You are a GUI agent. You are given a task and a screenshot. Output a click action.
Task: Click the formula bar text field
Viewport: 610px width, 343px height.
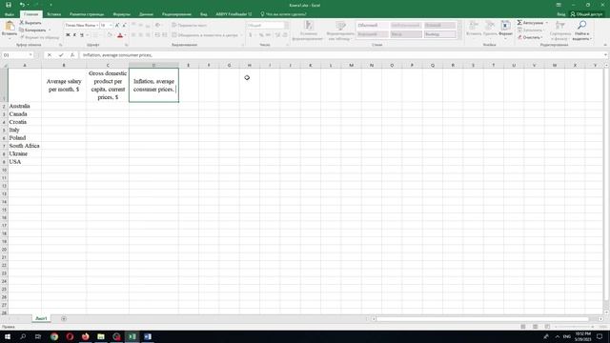click(x=341, y=55)
